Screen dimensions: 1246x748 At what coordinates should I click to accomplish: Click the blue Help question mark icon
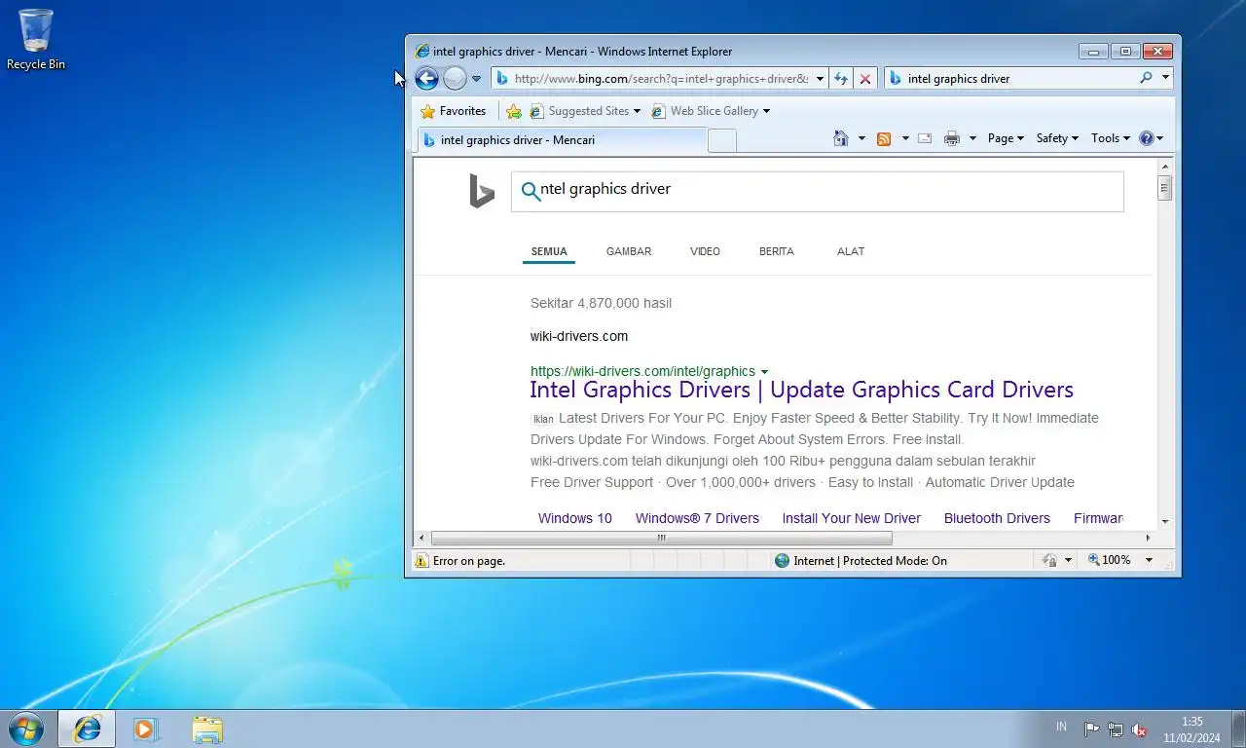coord(1146,138)
